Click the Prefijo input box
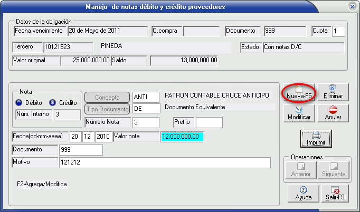Viewport: 360px width, 212px height. [209, 122]
